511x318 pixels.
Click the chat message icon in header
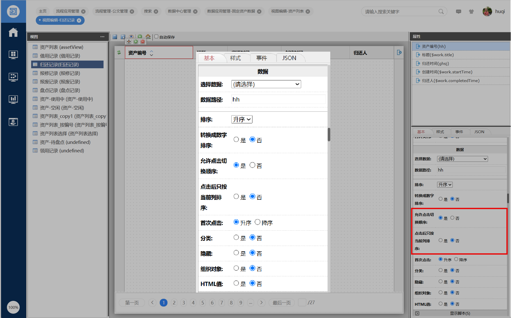tap(459, 12)
